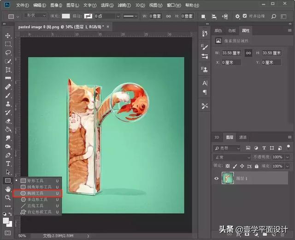Select the Lasso tool
Image resolution: width=295 pixels, height=240 pixels.
coord(8,53)
